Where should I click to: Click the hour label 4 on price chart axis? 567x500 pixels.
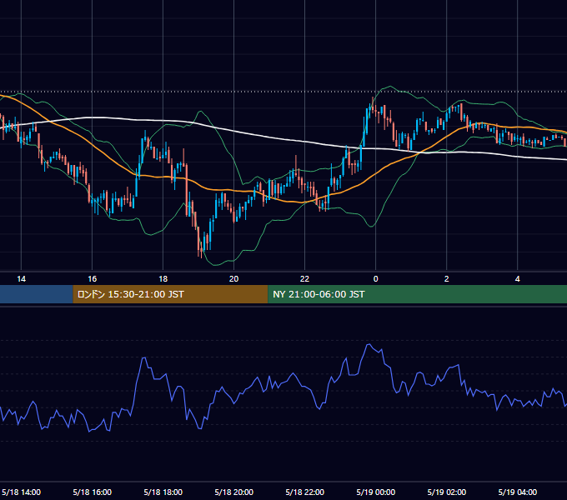coord(518,278)
